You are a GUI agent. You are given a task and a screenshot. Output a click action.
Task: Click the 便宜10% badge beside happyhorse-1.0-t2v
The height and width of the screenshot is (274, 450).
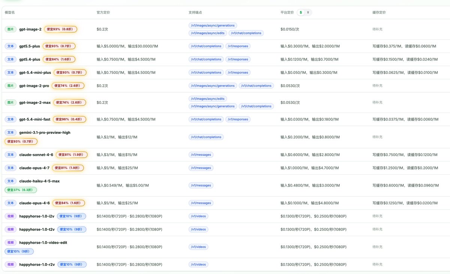tap(72, 229)
